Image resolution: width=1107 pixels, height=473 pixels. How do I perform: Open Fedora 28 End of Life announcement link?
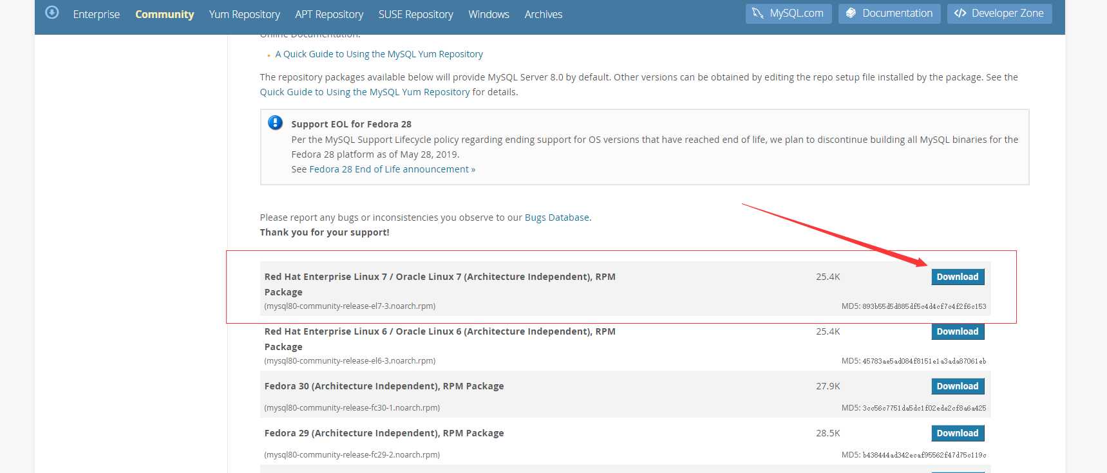[392, 169]
